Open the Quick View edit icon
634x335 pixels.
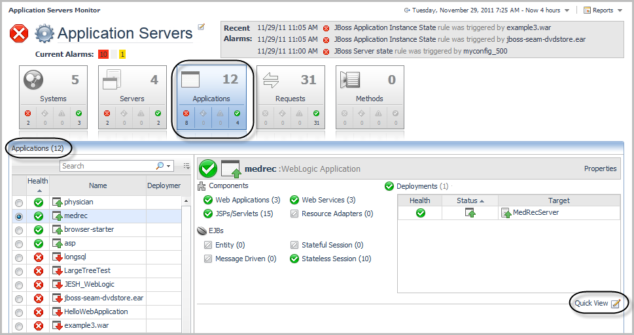(x=616, y=304)
